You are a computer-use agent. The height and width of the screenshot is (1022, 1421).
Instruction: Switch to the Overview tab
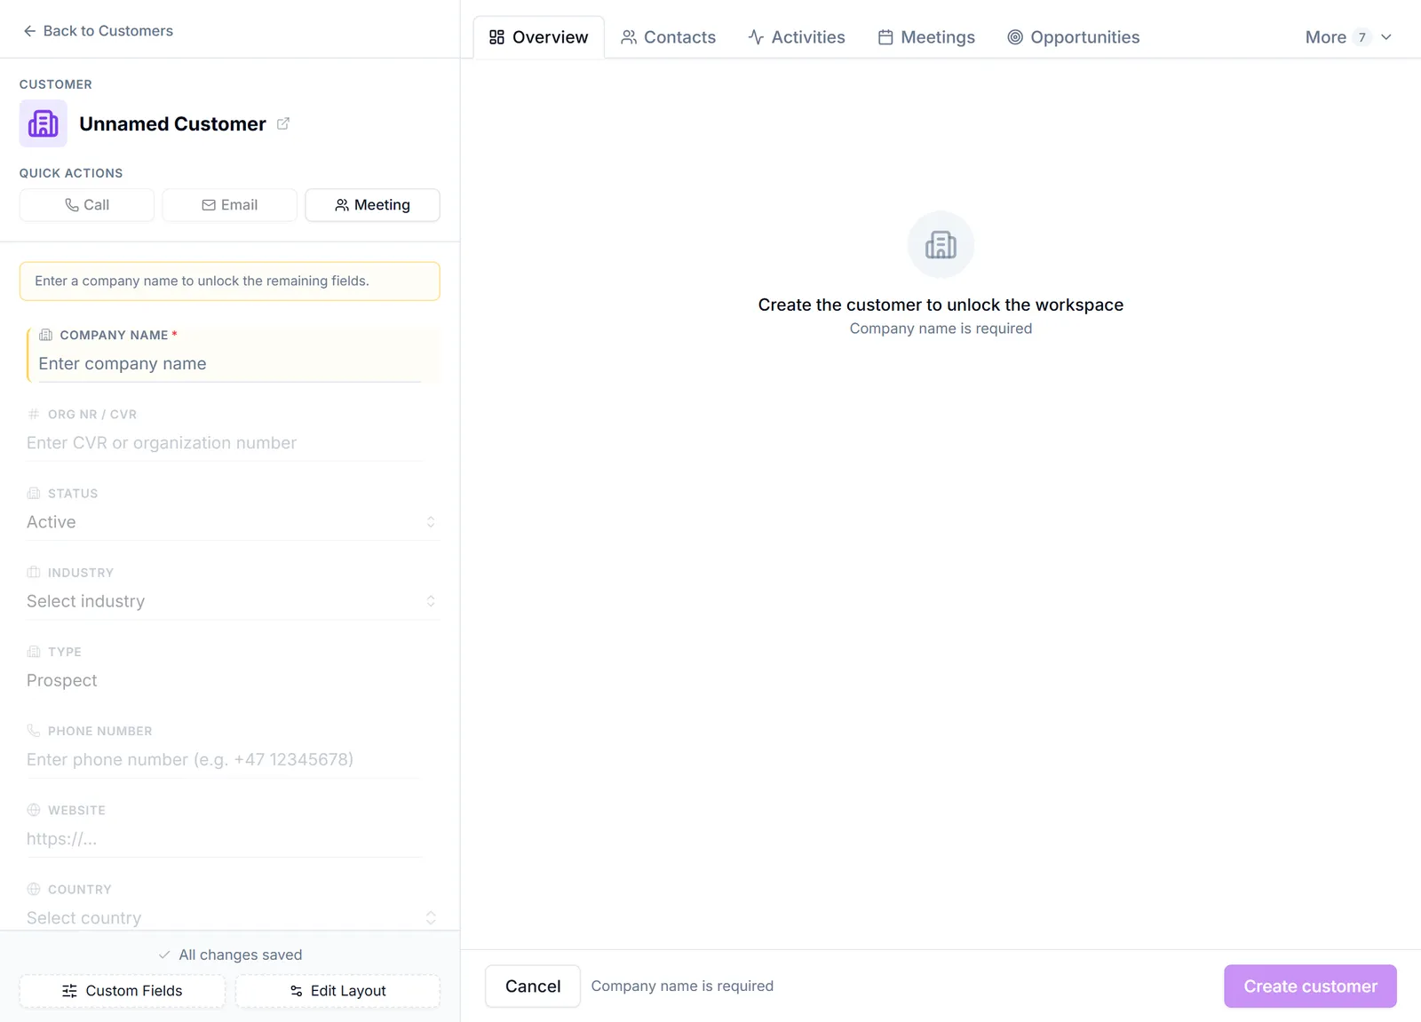click(x=538, y=37)
